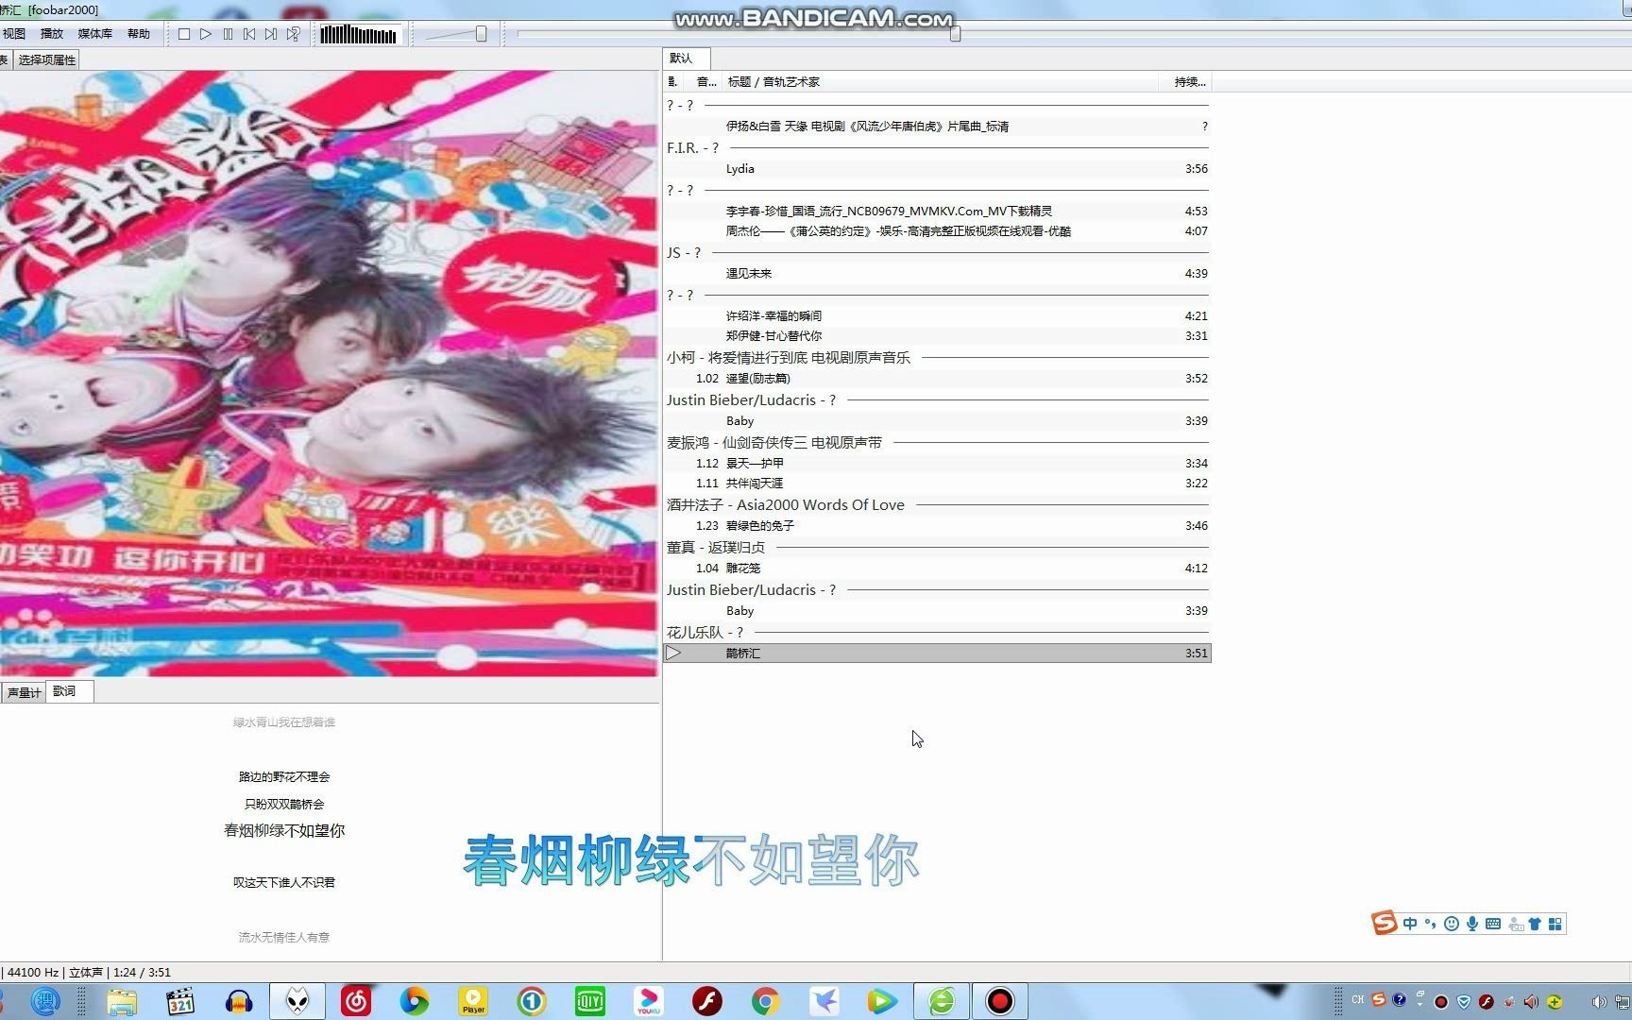Open the Bandicam recorder taskbar icon
Image resolution: width=1632 pixels, height=1020 pixels.
click(999, 1001)
